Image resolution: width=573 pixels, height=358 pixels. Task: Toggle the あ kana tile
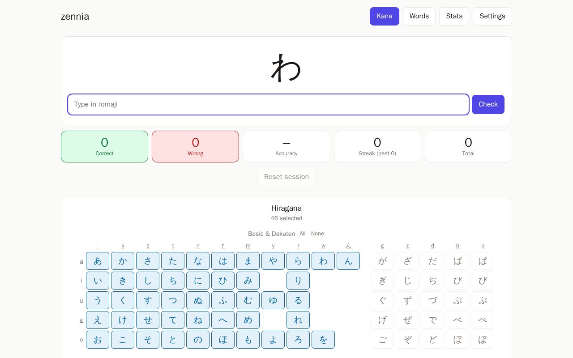click(98, 261)
